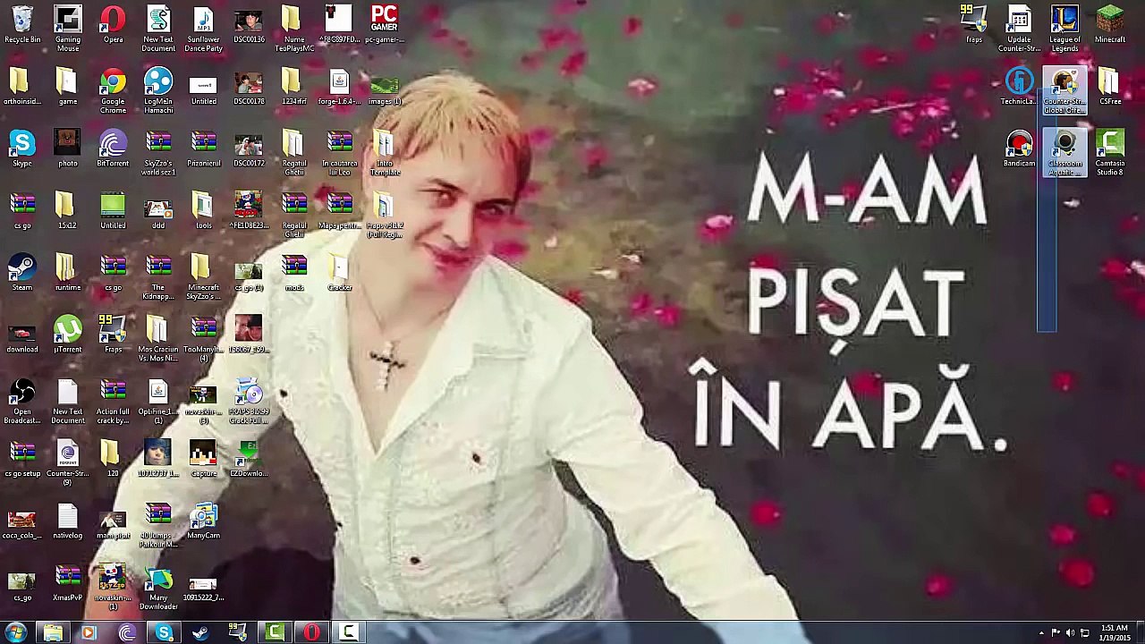Select the Sunflower Dance Party MP3 file
Screen dimensions: 1145x644
[x=203, y=30]
